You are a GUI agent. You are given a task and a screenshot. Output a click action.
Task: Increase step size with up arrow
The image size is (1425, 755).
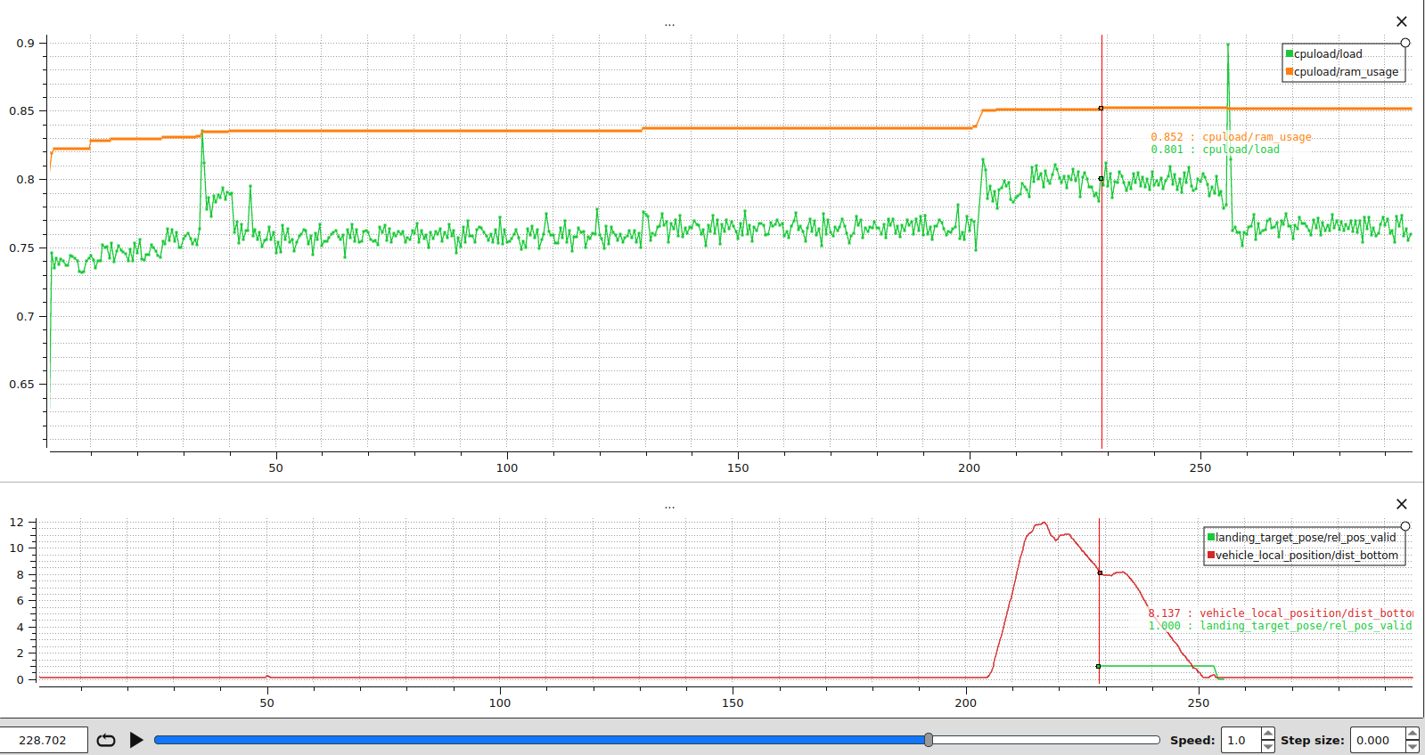[x=1413, y=734]
